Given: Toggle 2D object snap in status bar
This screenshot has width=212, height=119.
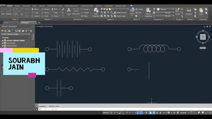Looking at the screenshot, I should tap(141, 112).
